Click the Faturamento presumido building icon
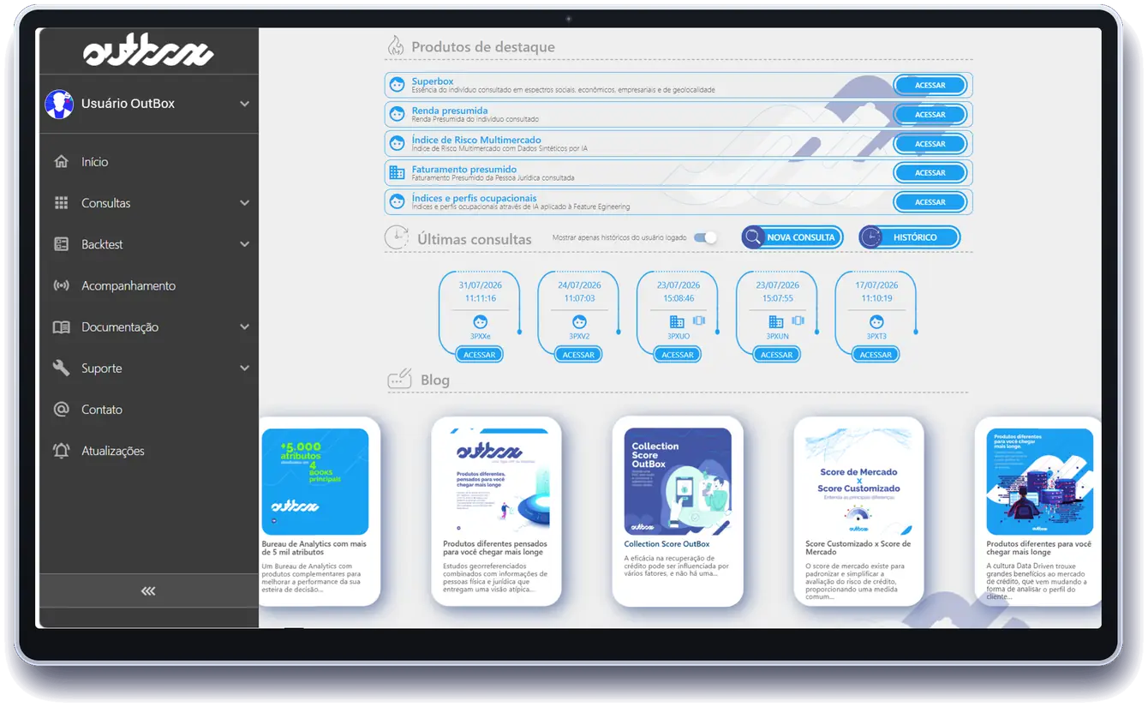The width and height of the screenshot is (1148, 707). pyautogui.click(x=397, y=172)
